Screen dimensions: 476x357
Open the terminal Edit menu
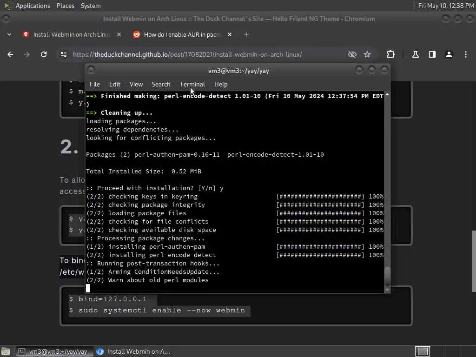pyautogui.click(x=115, y=85)
